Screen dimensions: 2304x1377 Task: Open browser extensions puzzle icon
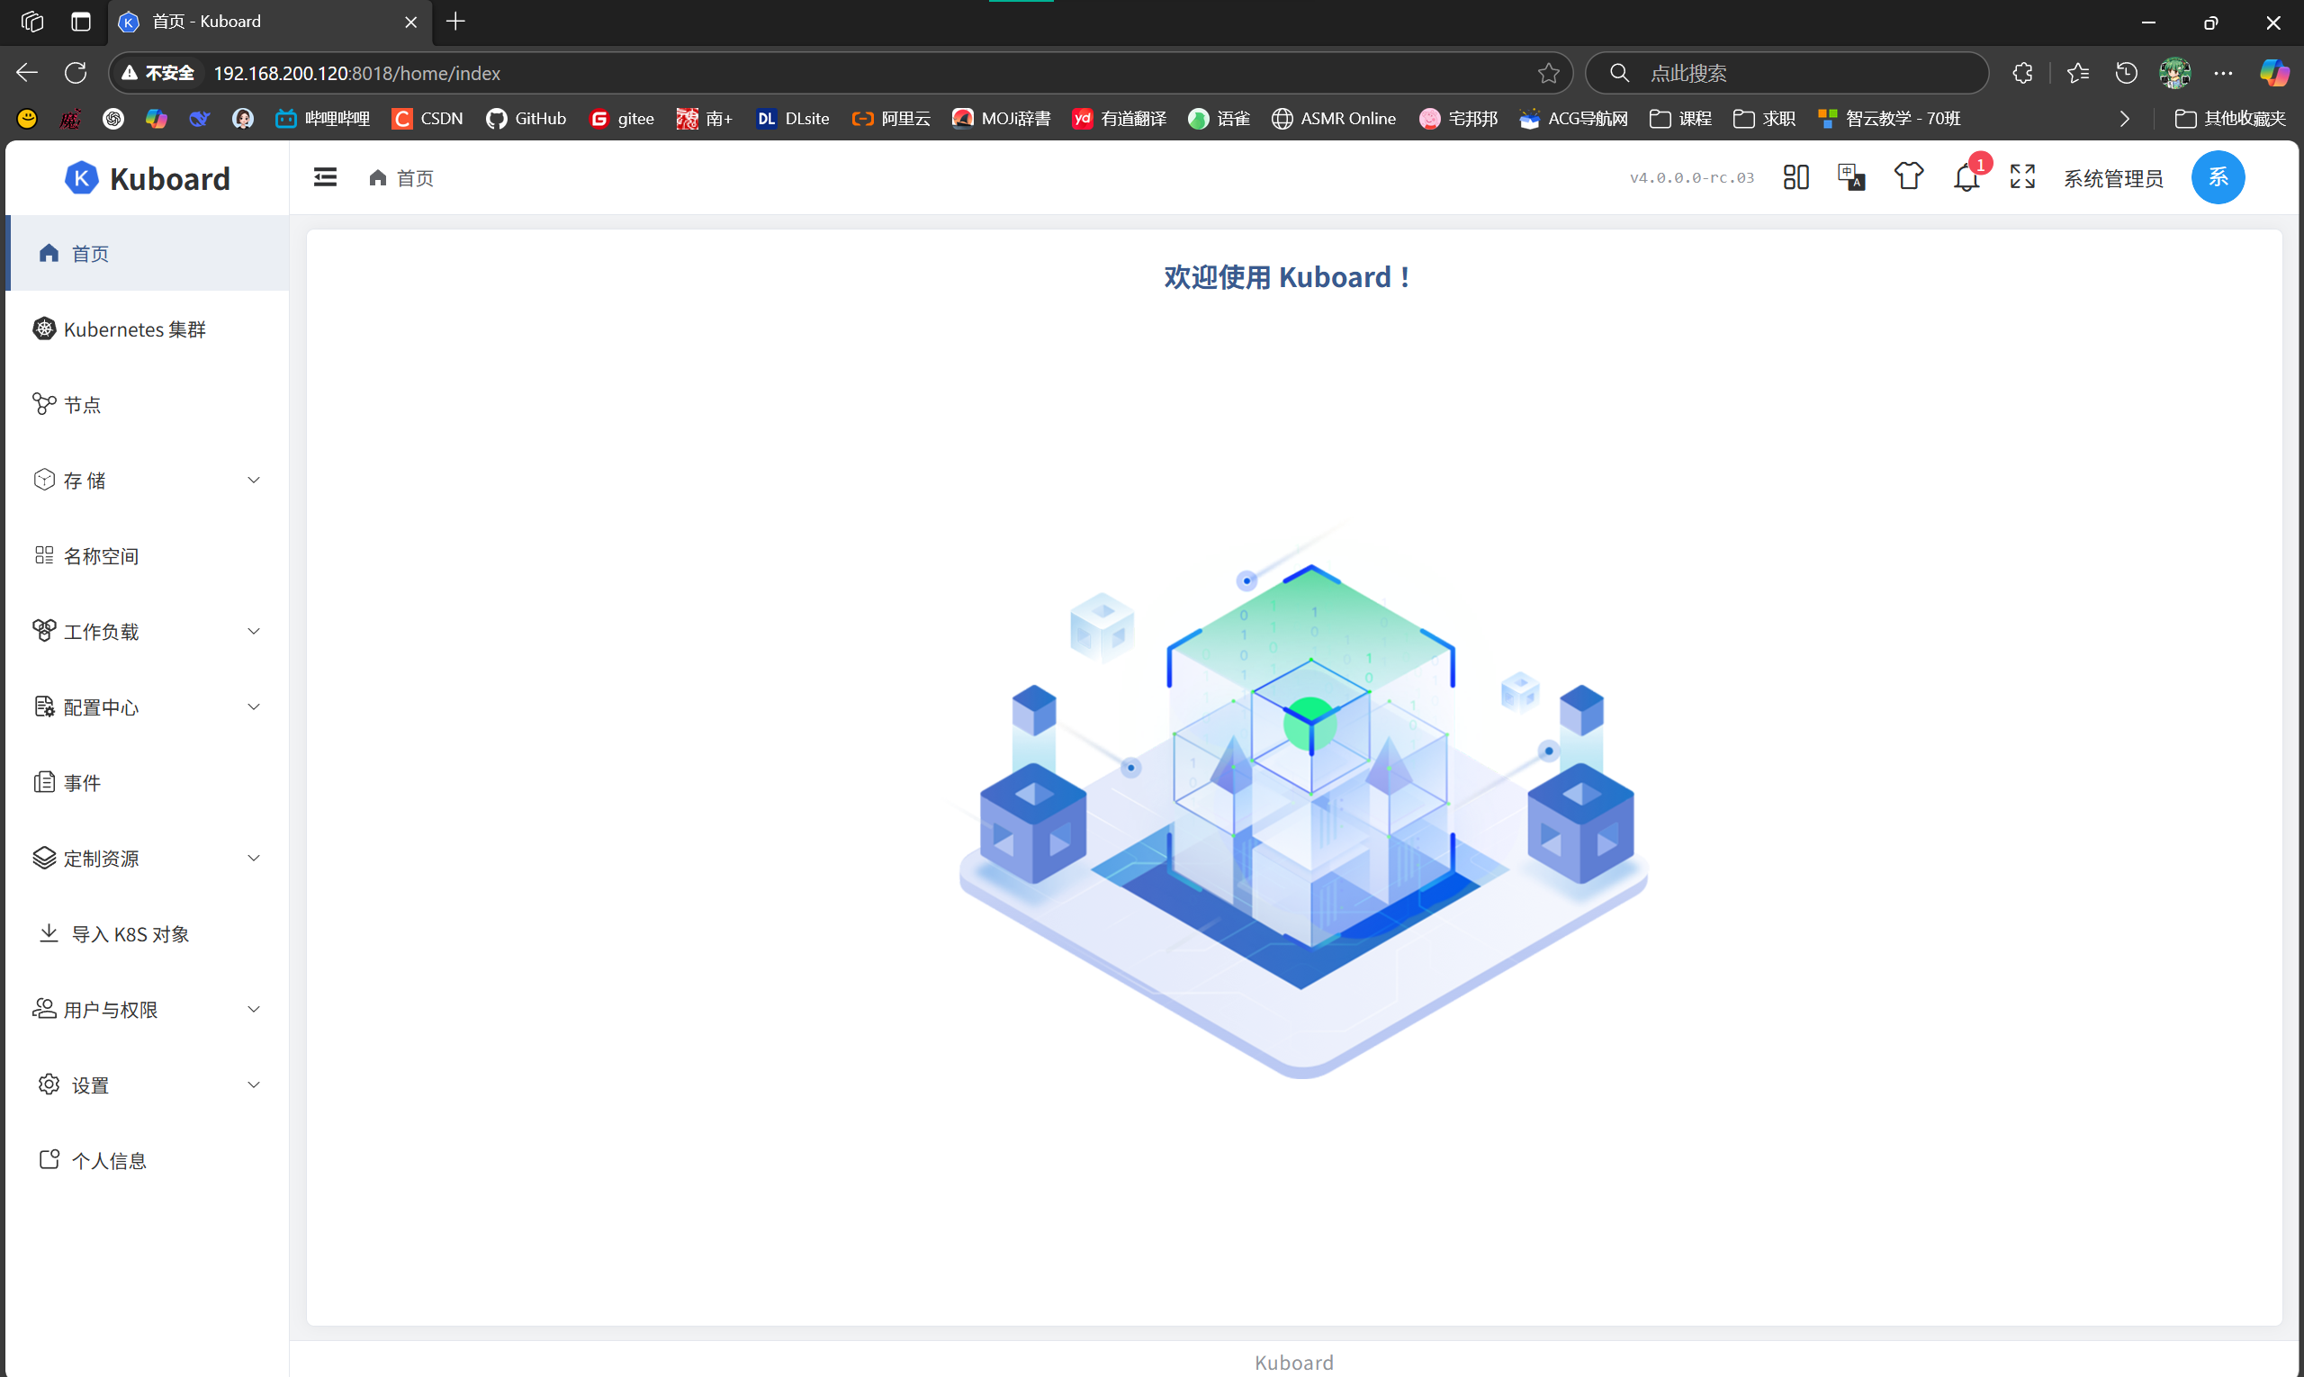(2023, 72)
